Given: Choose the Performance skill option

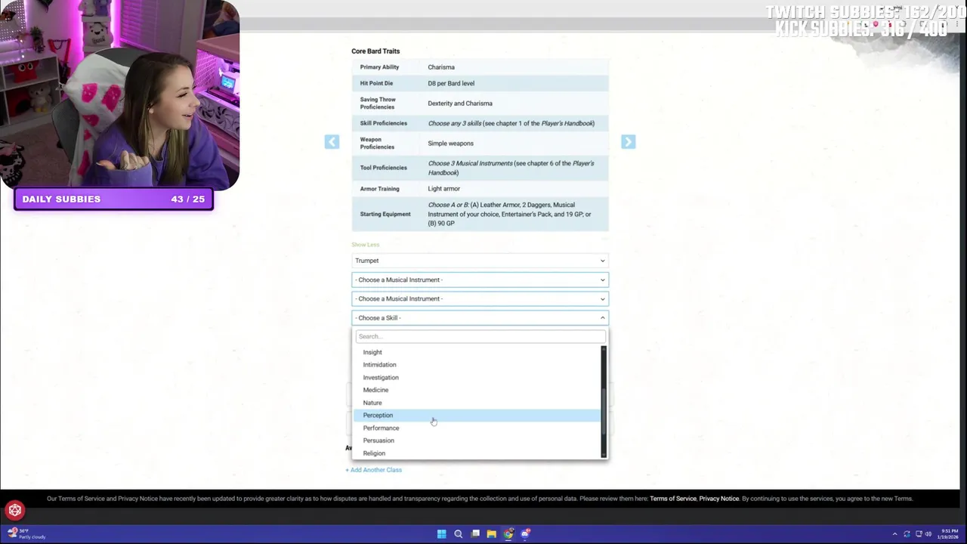Looking at the screenshot, I should point(477,428).
